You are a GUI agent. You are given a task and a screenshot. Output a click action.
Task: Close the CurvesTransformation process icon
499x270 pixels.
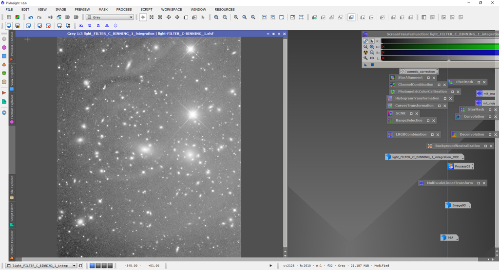(x=444, y=106)
